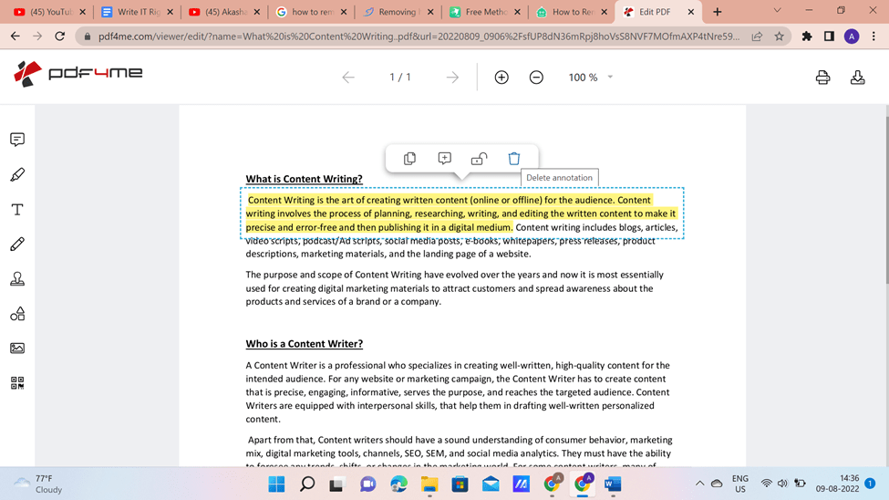Viewport: 889px width, 500px height.
Task: Open taskbar Search
Action: (307, 484)
